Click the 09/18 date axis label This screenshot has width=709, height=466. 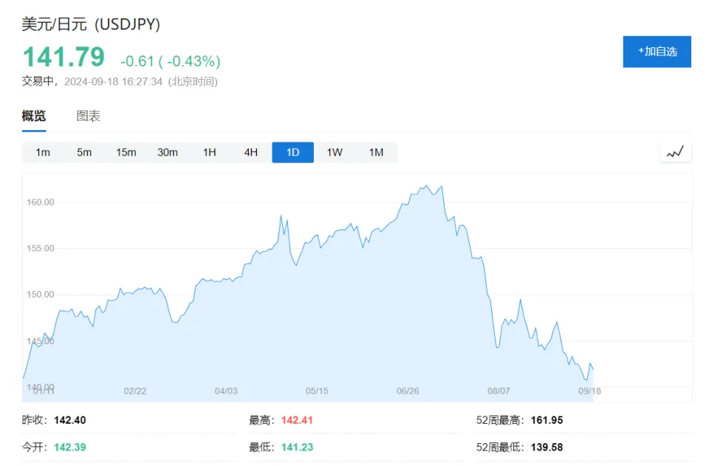[589, 391]
